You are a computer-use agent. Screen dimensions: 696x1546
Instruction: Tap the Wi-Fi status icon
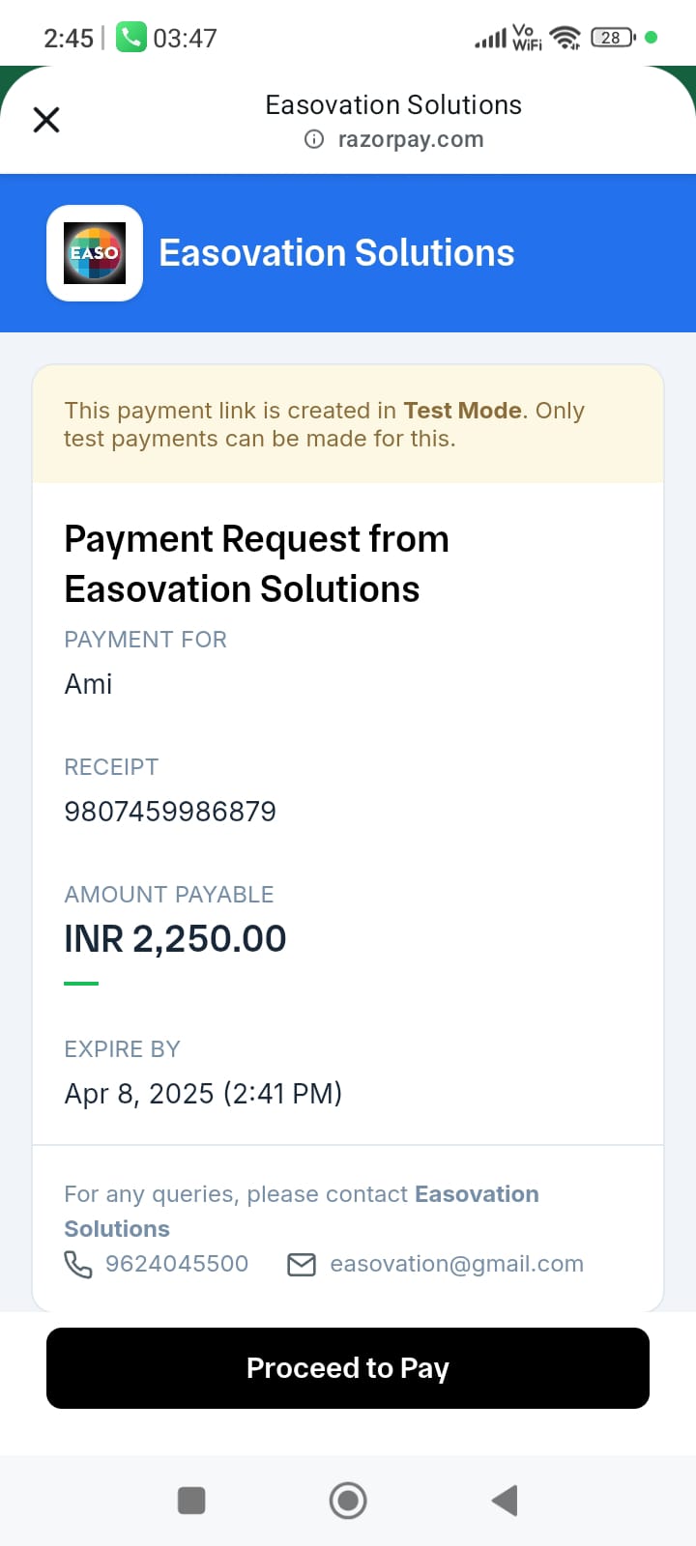[564, 38]
